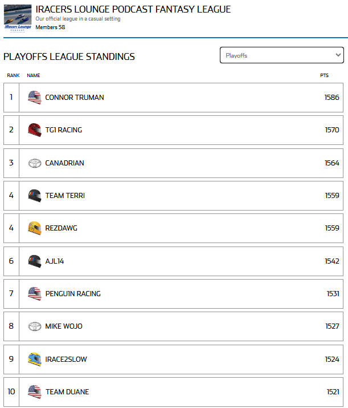Click the iRacers Lounge Podcast league thumbnail
Image resolution: width=348 pixels, height=408 pixels.
tap(18, 18)
